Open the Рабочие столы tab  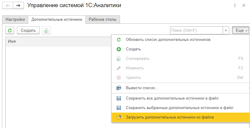tap(102, 20)
